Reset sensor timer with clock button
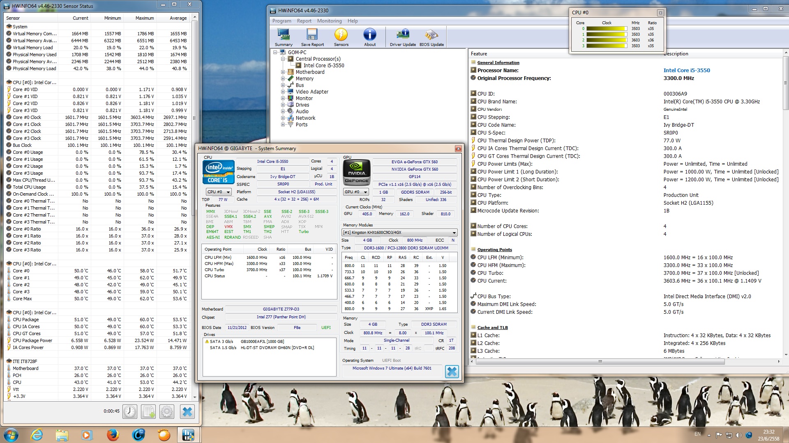This screenshot has height=443, width=789. coord(130,411)
